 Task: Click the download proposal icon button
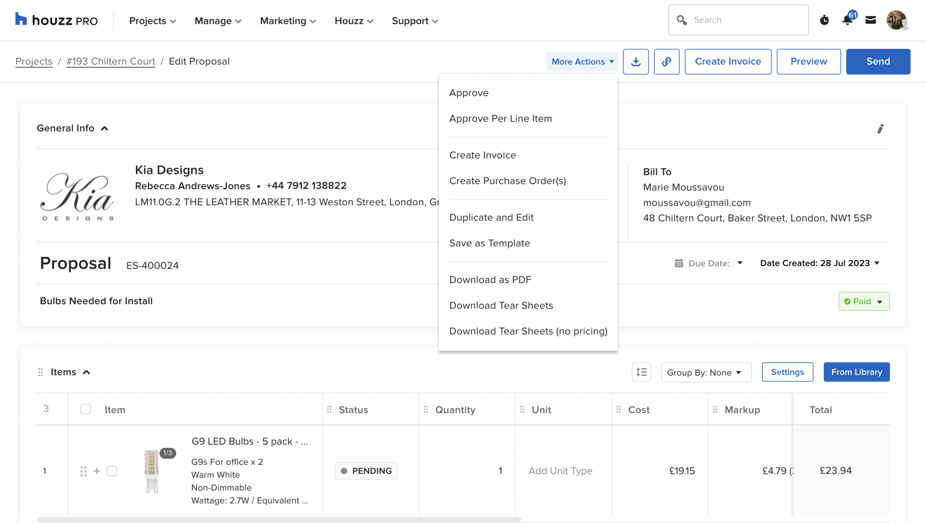[636, 61]
